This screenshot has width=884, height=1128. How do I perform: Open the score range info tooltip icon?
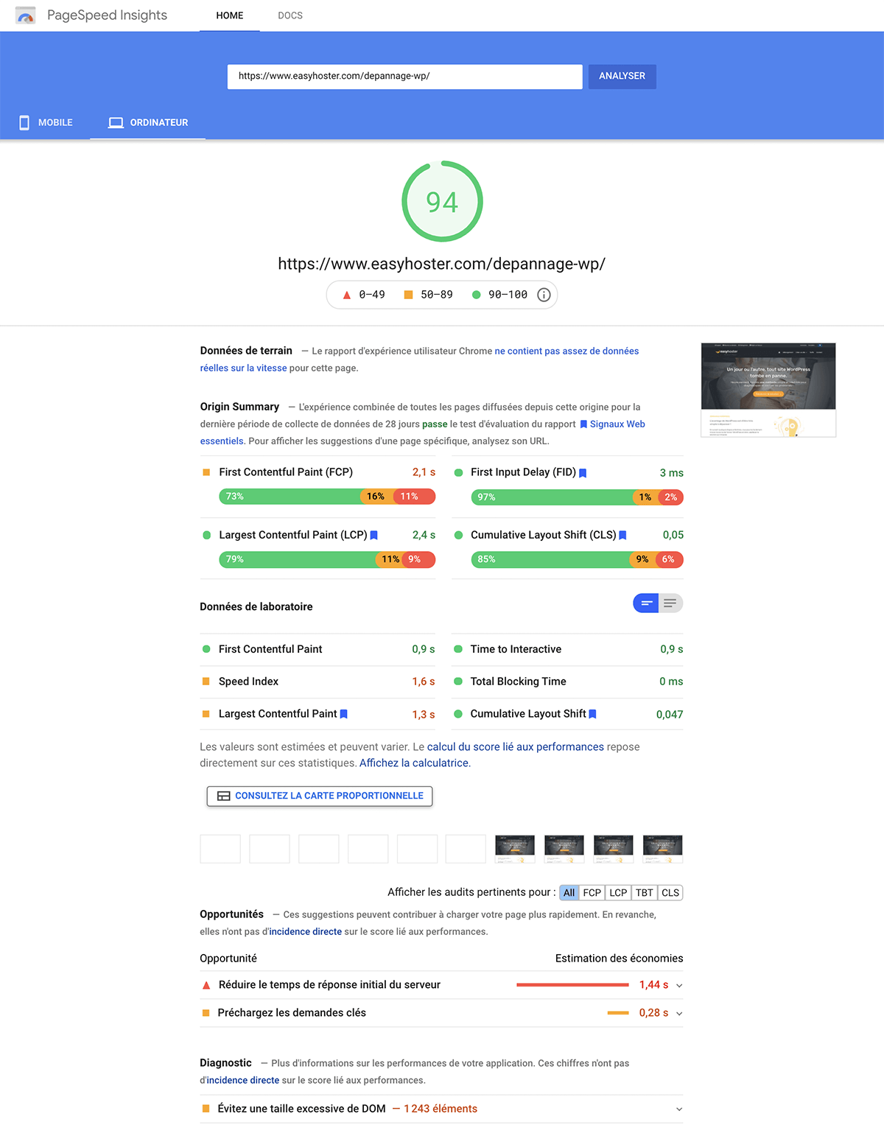[x=543, y=294]
